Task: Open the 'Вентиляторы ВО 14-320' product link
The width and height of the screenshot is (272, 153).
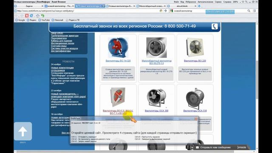Action: tap(118, 61)
